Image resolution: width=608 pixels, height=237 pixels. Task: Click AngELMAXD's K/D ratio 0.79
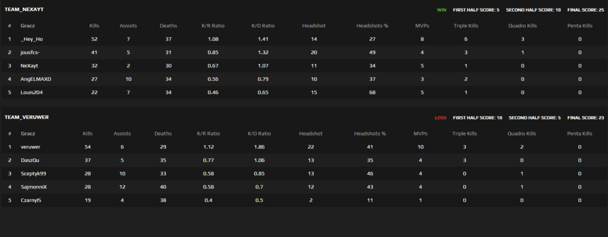[x=263, y=79]
